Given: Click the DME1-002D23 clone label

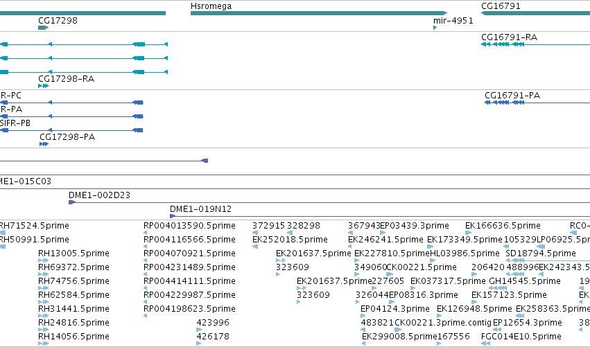Looking at the screenshot, I should coord(99,195).
